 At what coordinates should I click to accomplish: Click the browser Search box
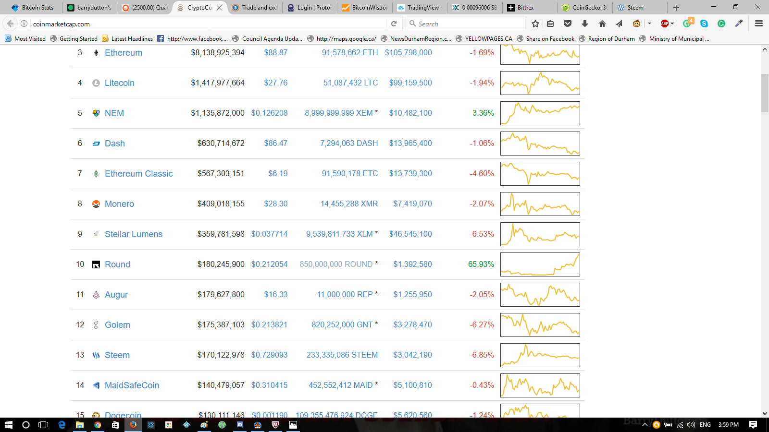[x=465, y=24]
